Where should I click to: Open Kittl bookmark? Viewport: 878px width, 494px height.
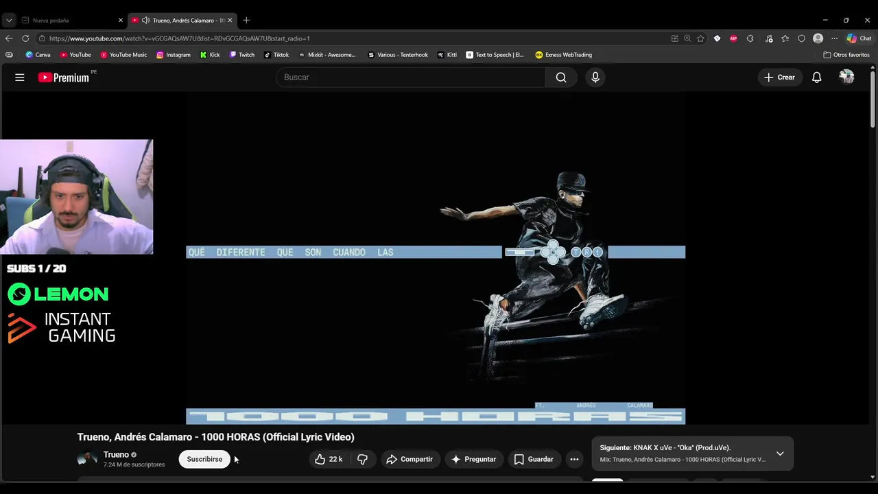447,55
